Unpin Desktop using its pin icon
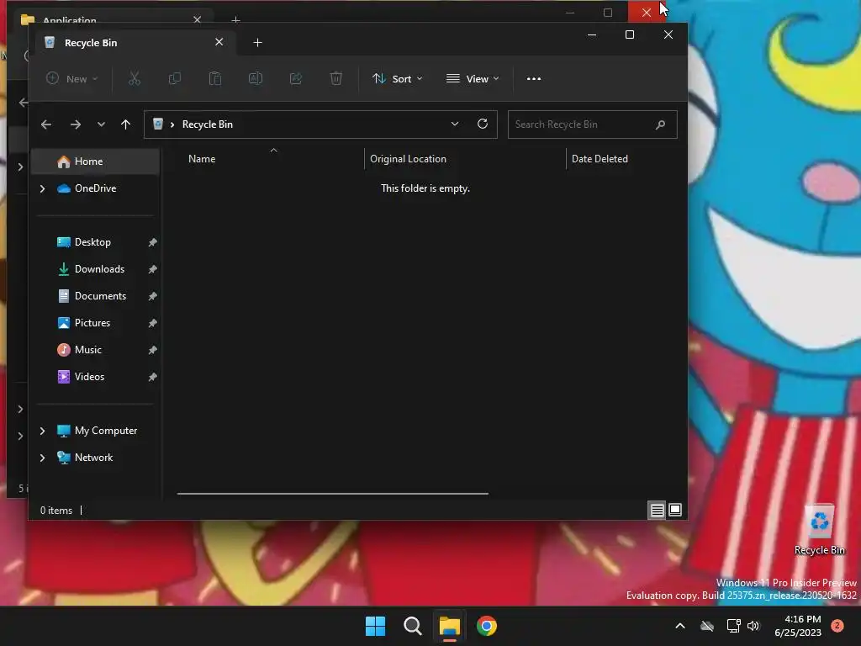Viewport: 861px width, 646px height. click(x=153, y=242)
